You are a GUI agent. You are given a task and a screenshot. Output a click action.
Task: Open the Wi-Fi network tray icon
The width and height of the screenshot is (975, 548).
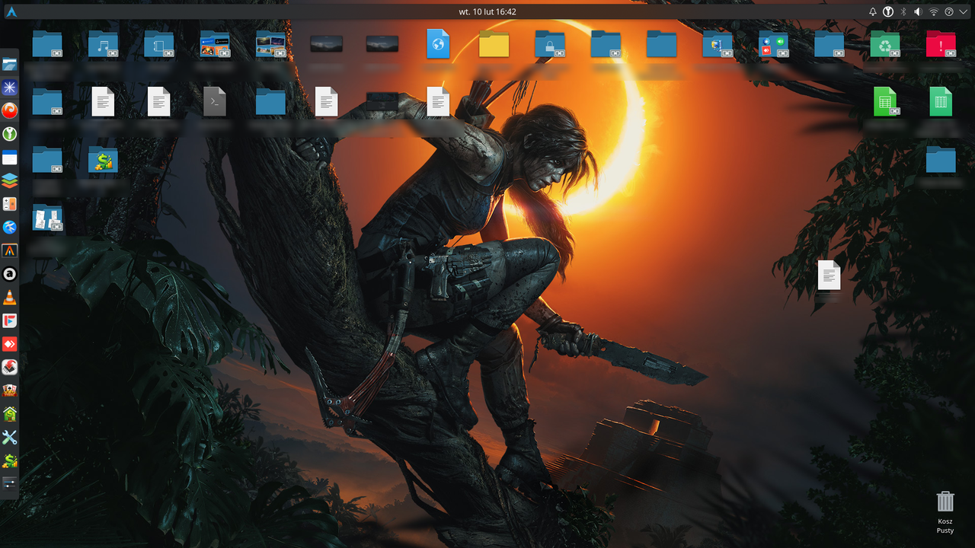click(x=934, y=11)
